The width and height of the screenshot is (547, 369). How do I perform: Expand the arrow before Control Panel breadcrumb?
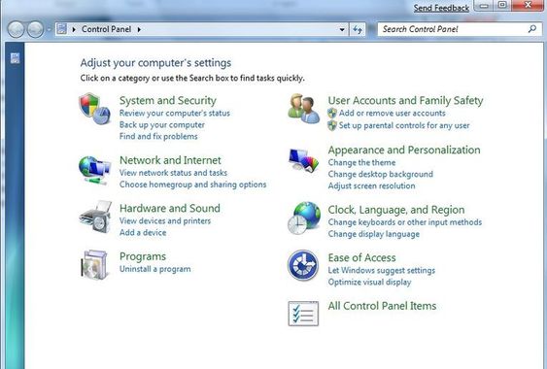coord(74,30)
